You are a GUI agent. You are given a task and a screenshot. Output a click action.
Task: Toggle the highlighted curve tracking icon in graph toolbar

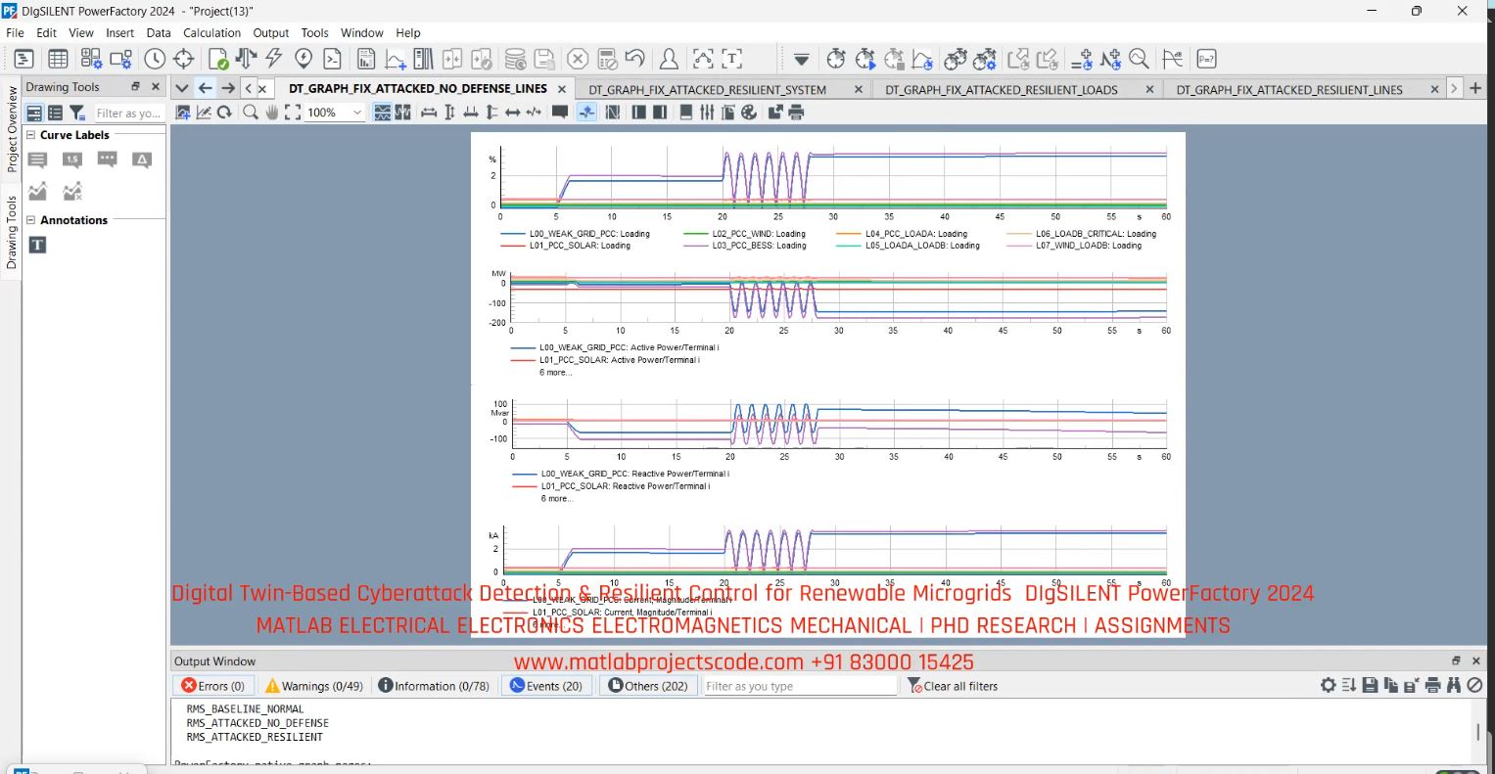(586, 113)
